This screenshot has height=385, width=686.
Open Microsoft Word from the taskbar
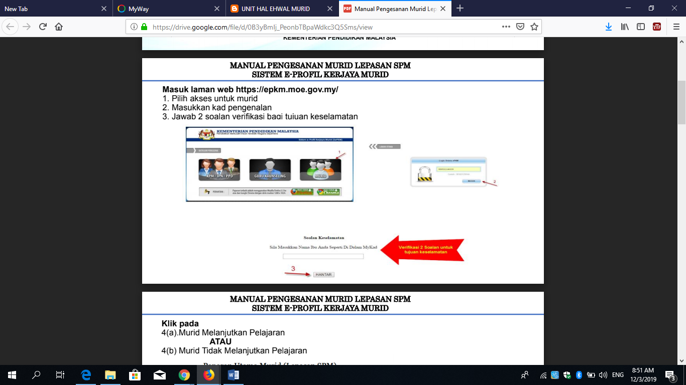[x=234, y=374]
